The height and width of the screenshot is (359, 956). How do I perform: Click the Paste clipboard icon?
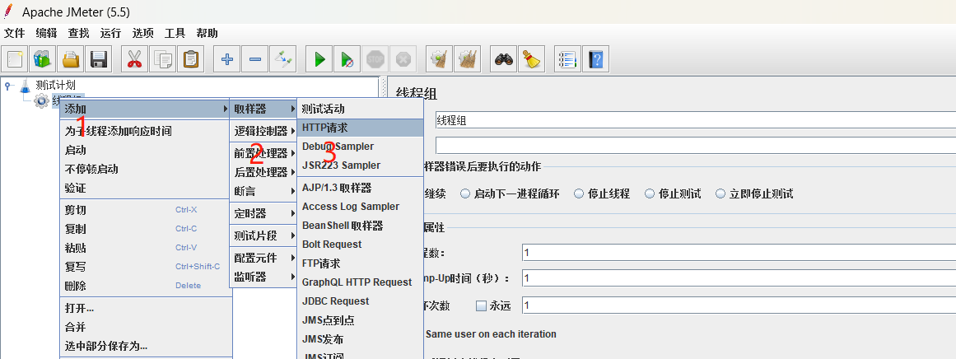191,60
